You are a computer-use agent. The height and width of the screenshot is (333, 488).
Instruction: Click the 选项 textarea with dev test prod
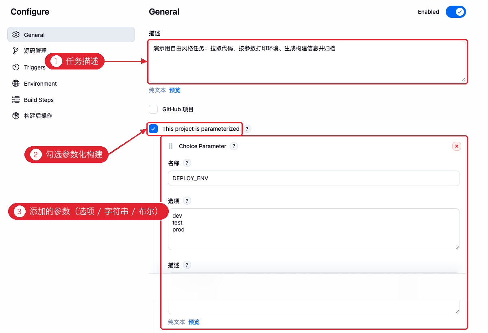pos(314,229)
